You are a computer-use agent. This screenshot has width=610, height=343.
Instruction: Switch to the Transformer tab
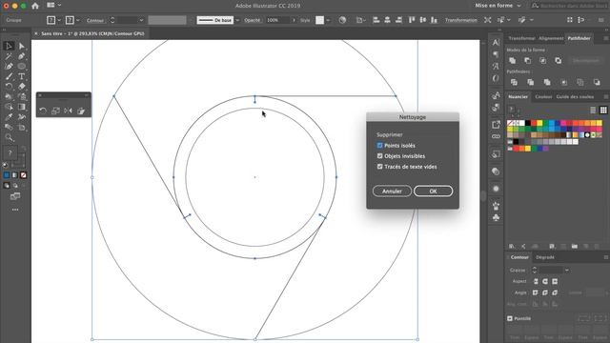click(521, 38)
